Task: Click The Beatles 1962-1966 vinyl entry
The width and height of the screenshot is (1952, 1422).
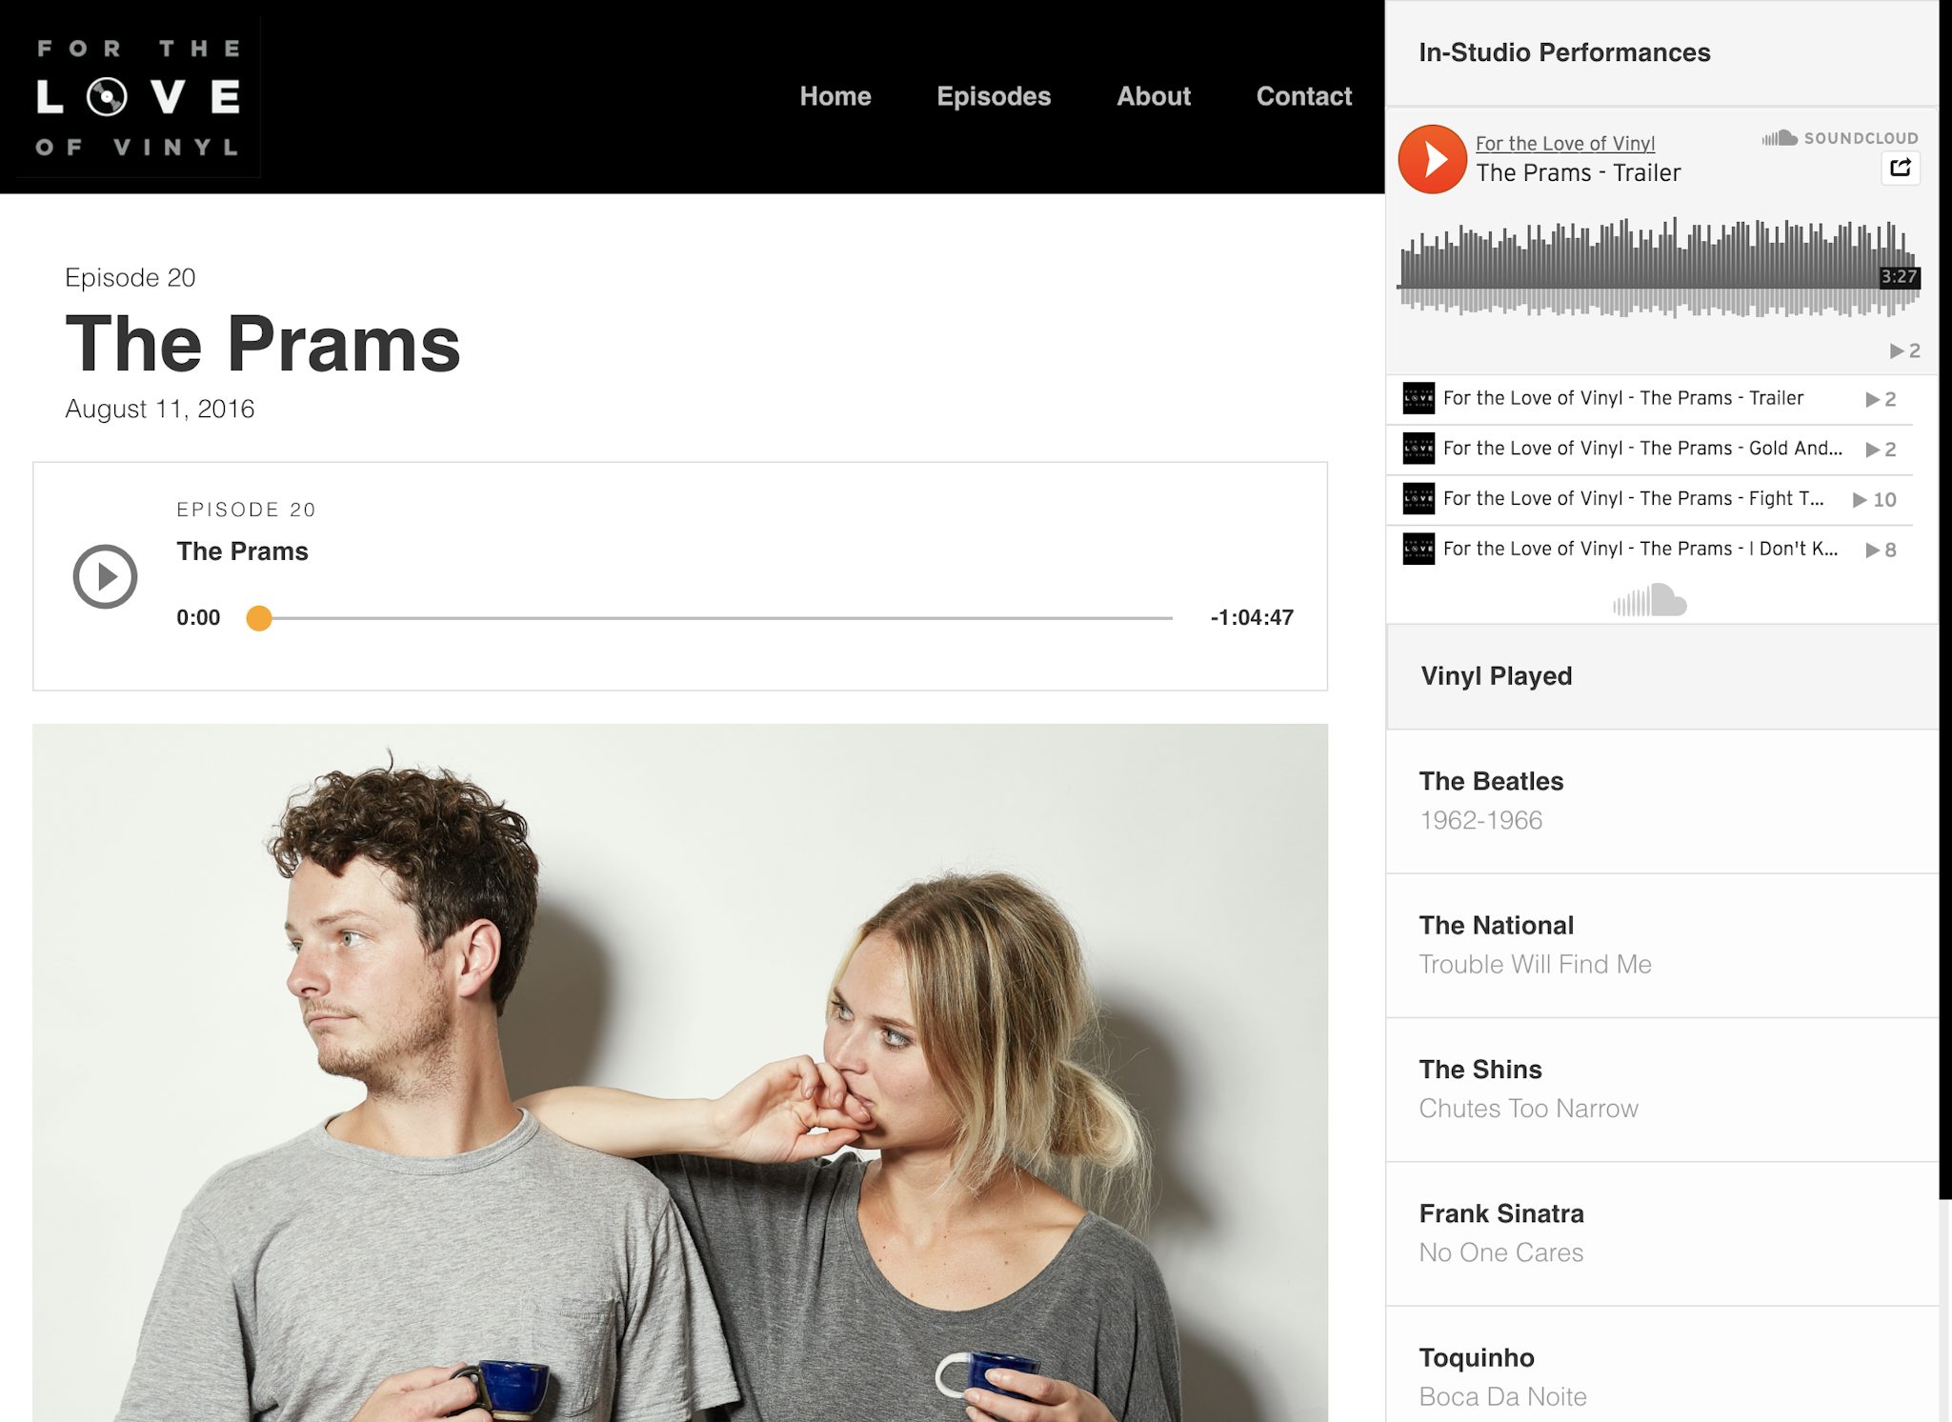Action: [1661, 801]
